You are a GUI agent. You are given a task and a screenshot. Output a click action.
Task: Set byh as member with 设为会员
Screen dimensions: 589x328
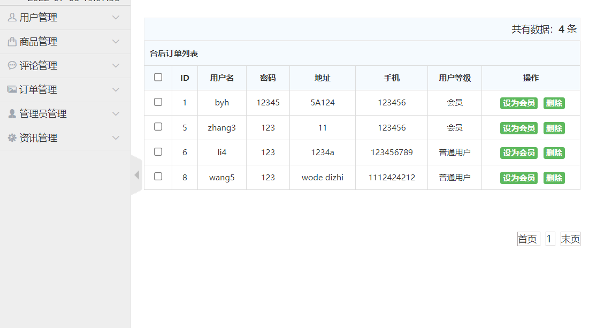point(519,103)
